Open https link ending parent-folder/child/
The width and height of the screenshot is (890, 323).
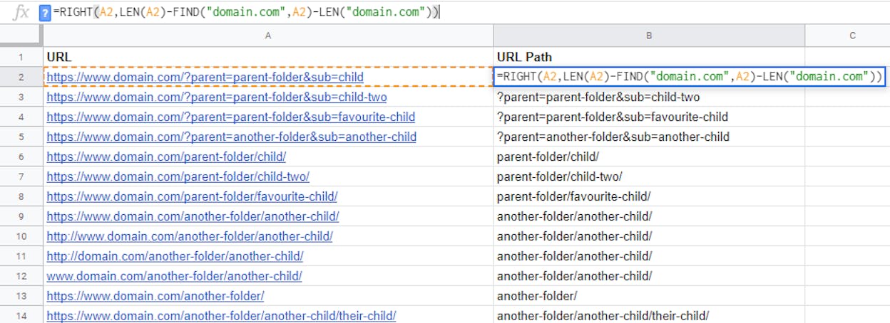coord(166,157)
